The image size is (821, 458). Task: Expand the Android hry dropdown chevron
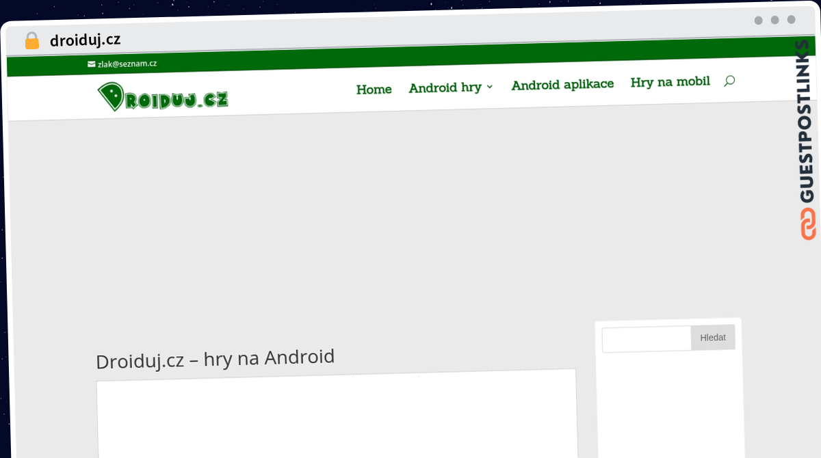(490, 87)
